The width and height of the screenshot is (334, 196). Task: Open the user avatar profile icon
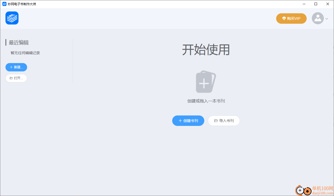[x=318, y=18]
